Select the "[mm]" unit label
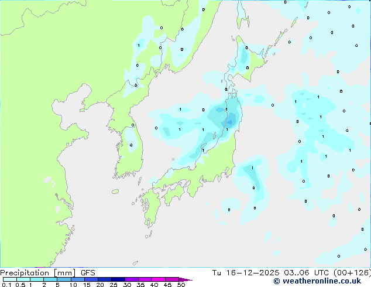This screenshot has height=287, width=371. (65, 273)
